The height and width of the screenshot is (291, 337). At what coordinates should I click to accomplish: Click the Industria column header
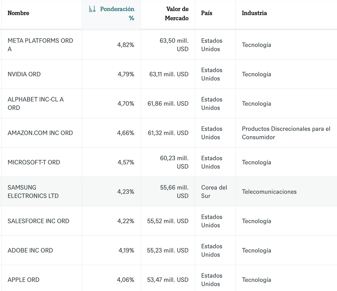click(254, 13)
